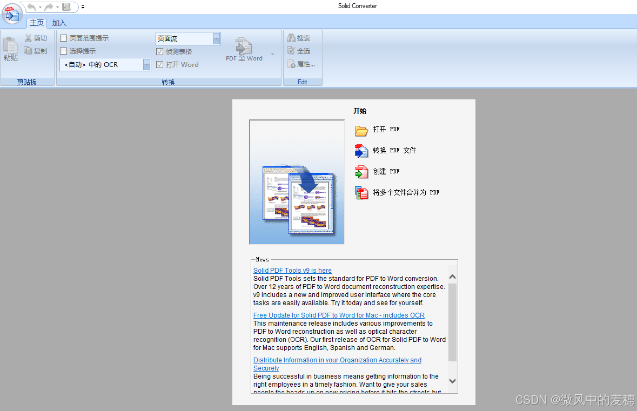Toggle the 侦测表格 checkbox
The height and width of the screenshot is (411, 637).
pyautogui.click(x=160, y=52)
